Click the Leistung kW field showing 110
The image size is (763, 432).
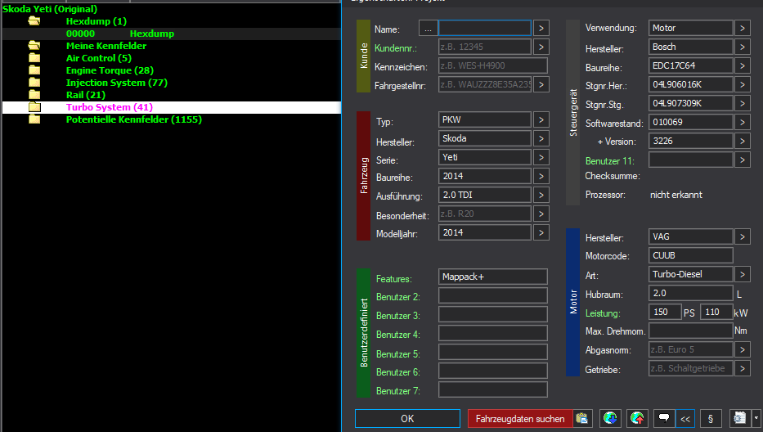(716, 313)
